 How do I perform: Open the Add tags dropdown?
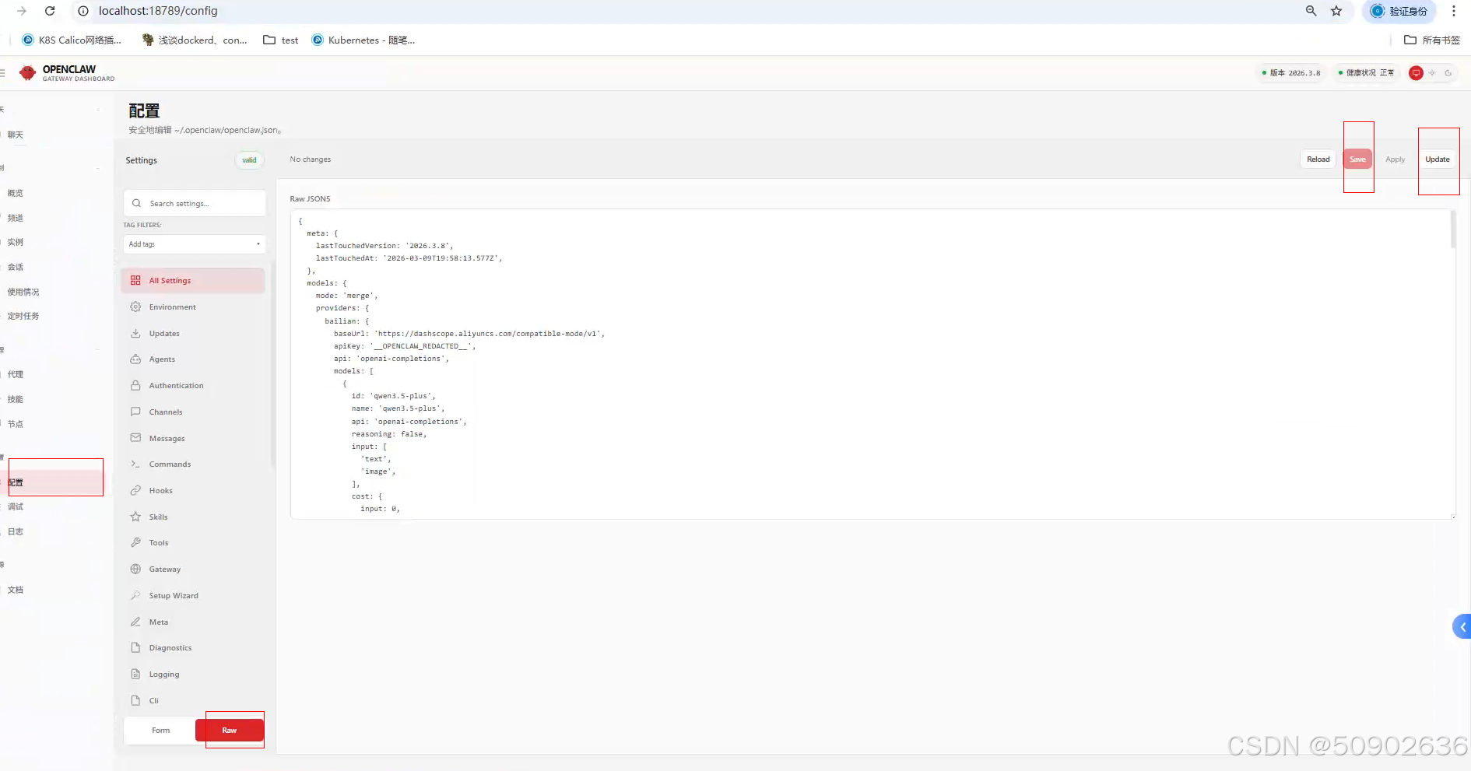pos(195,244)
